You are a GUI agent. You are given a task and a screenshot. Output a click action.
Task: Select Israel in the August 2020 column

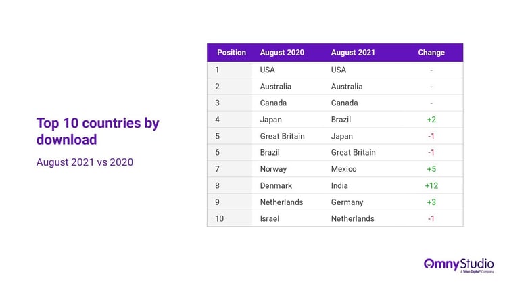[x=270, y=218]
